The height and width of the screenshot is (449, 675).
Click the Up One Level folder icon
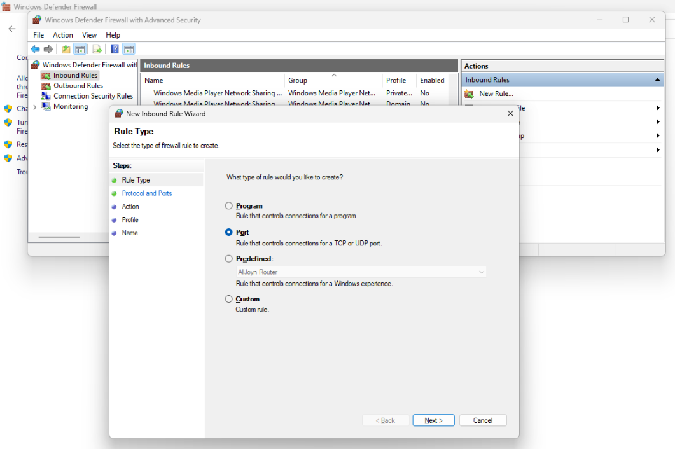(x=66, y=49)
